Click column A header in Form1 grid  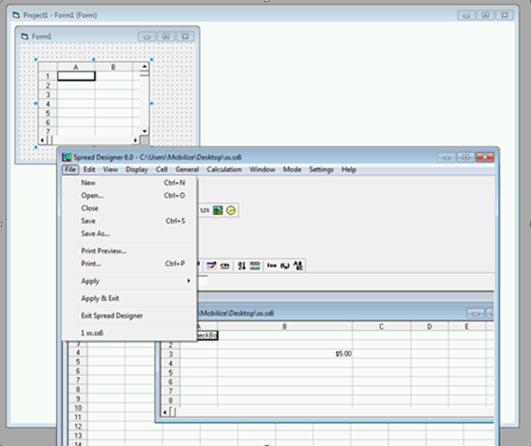pyautogui.click(x=76, y=67)
